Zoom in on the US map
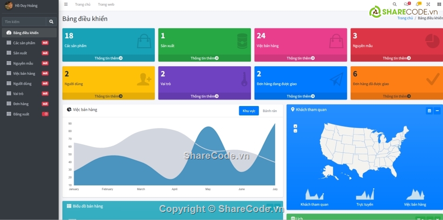 pyautogui.click(x=295, y=127)
